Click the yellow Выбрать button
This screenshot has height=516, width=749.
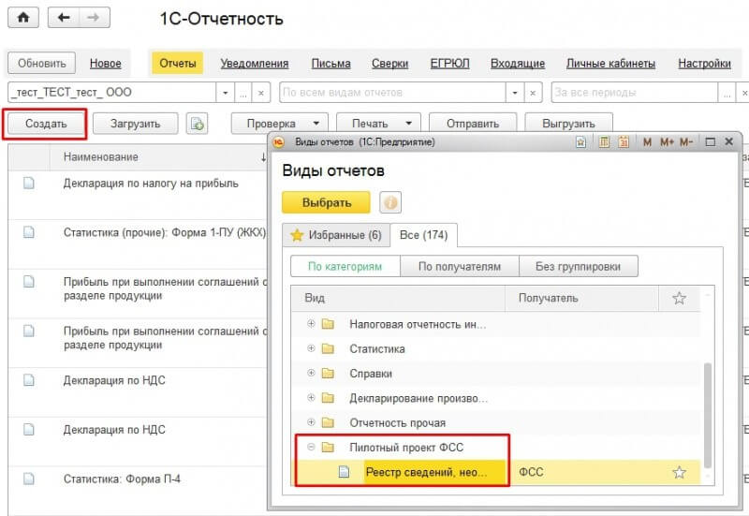coord(326,202)
